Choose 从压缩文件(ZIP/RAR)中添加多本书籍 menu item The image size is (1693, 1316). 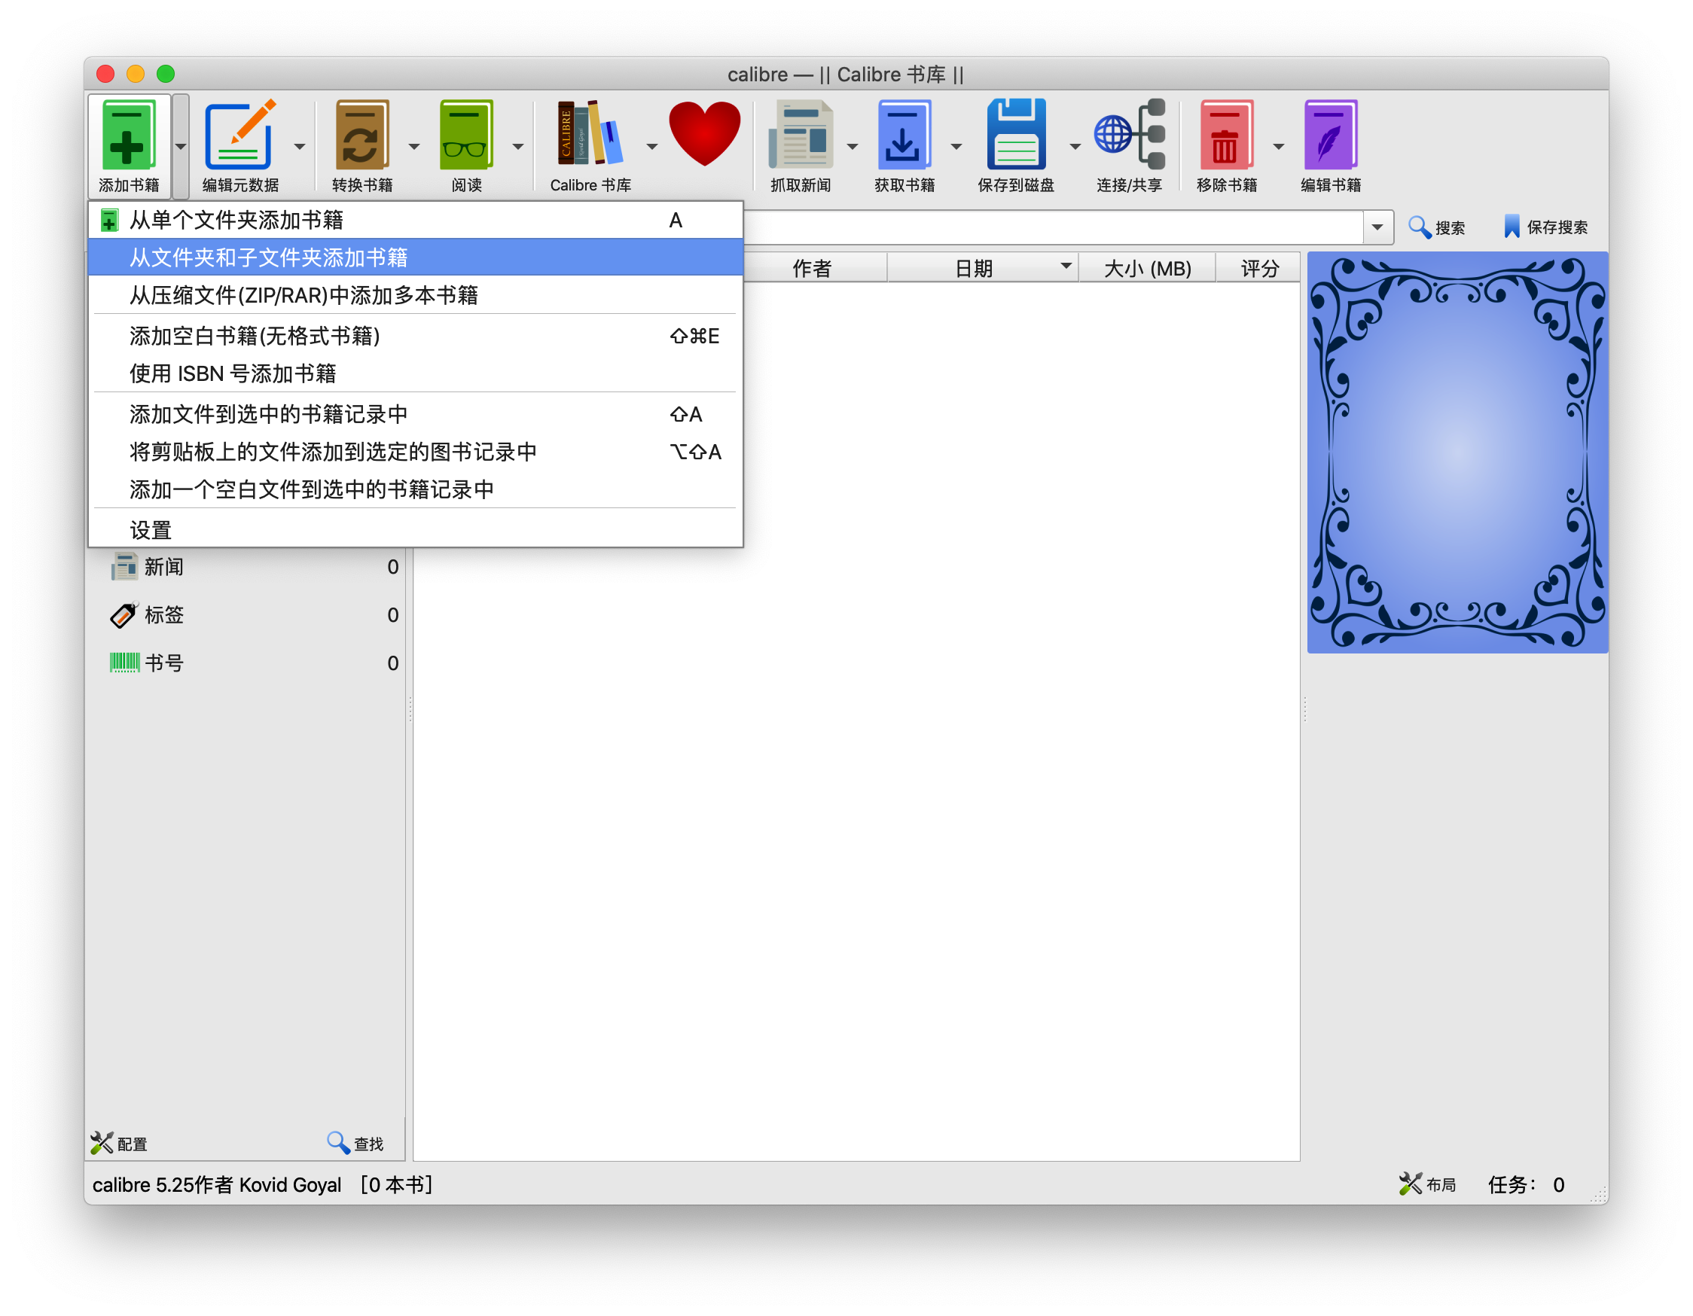(416, 294)
